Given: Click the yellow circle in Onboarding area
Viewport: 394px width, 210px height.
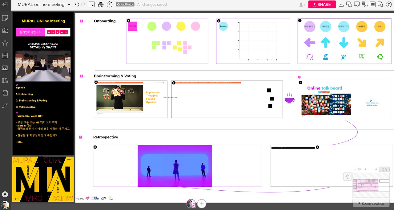Looking at the screenshot, I should click(181, 26).
